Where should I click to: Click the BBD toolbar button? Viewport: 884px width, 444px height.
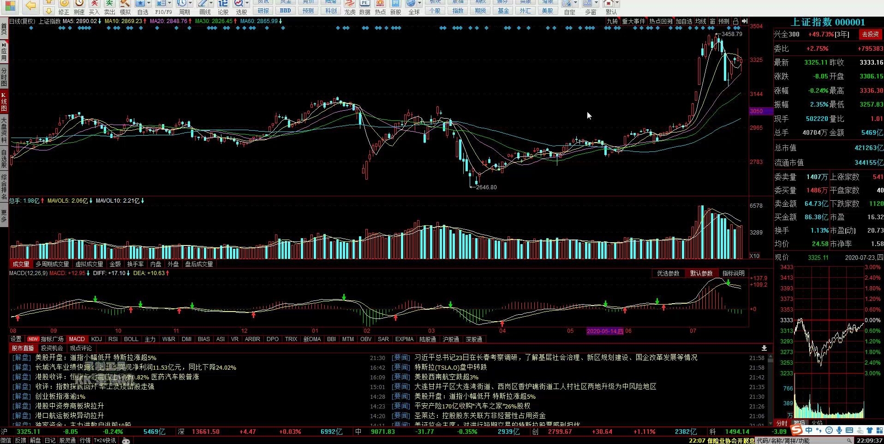coord(286,11)
